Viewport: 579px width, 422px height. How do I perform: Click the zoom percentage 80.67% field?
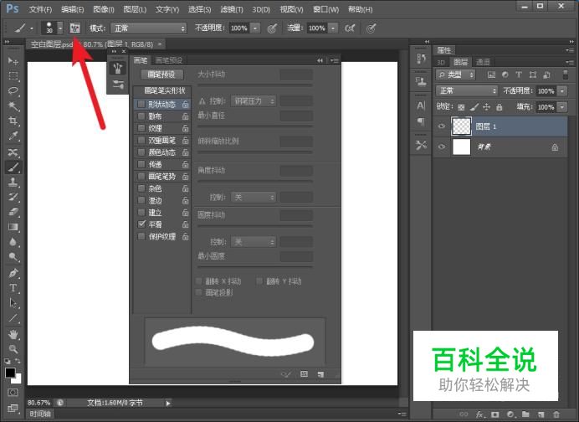38,403
